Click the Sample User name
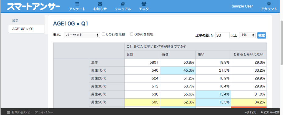The width and height of the screenshot is (283, 115). pyautogui.click(x=242, y=6)
